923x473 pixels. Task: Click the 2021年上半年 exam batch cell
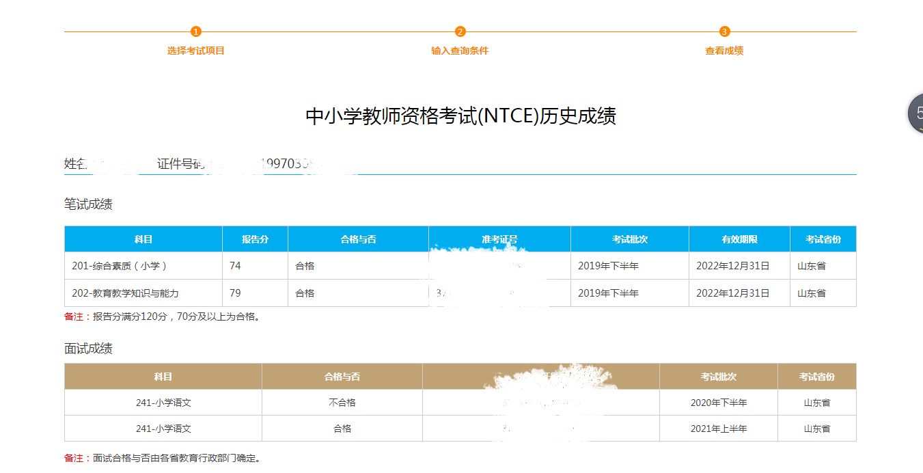[x=719, y=429]
